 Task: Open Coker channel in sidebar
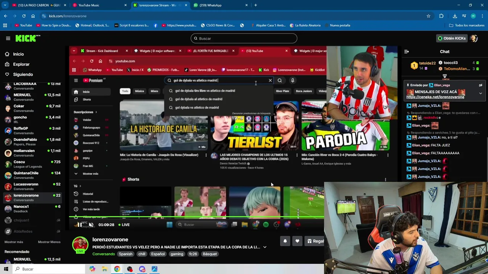pyautogui.click(x=32, y=108)
